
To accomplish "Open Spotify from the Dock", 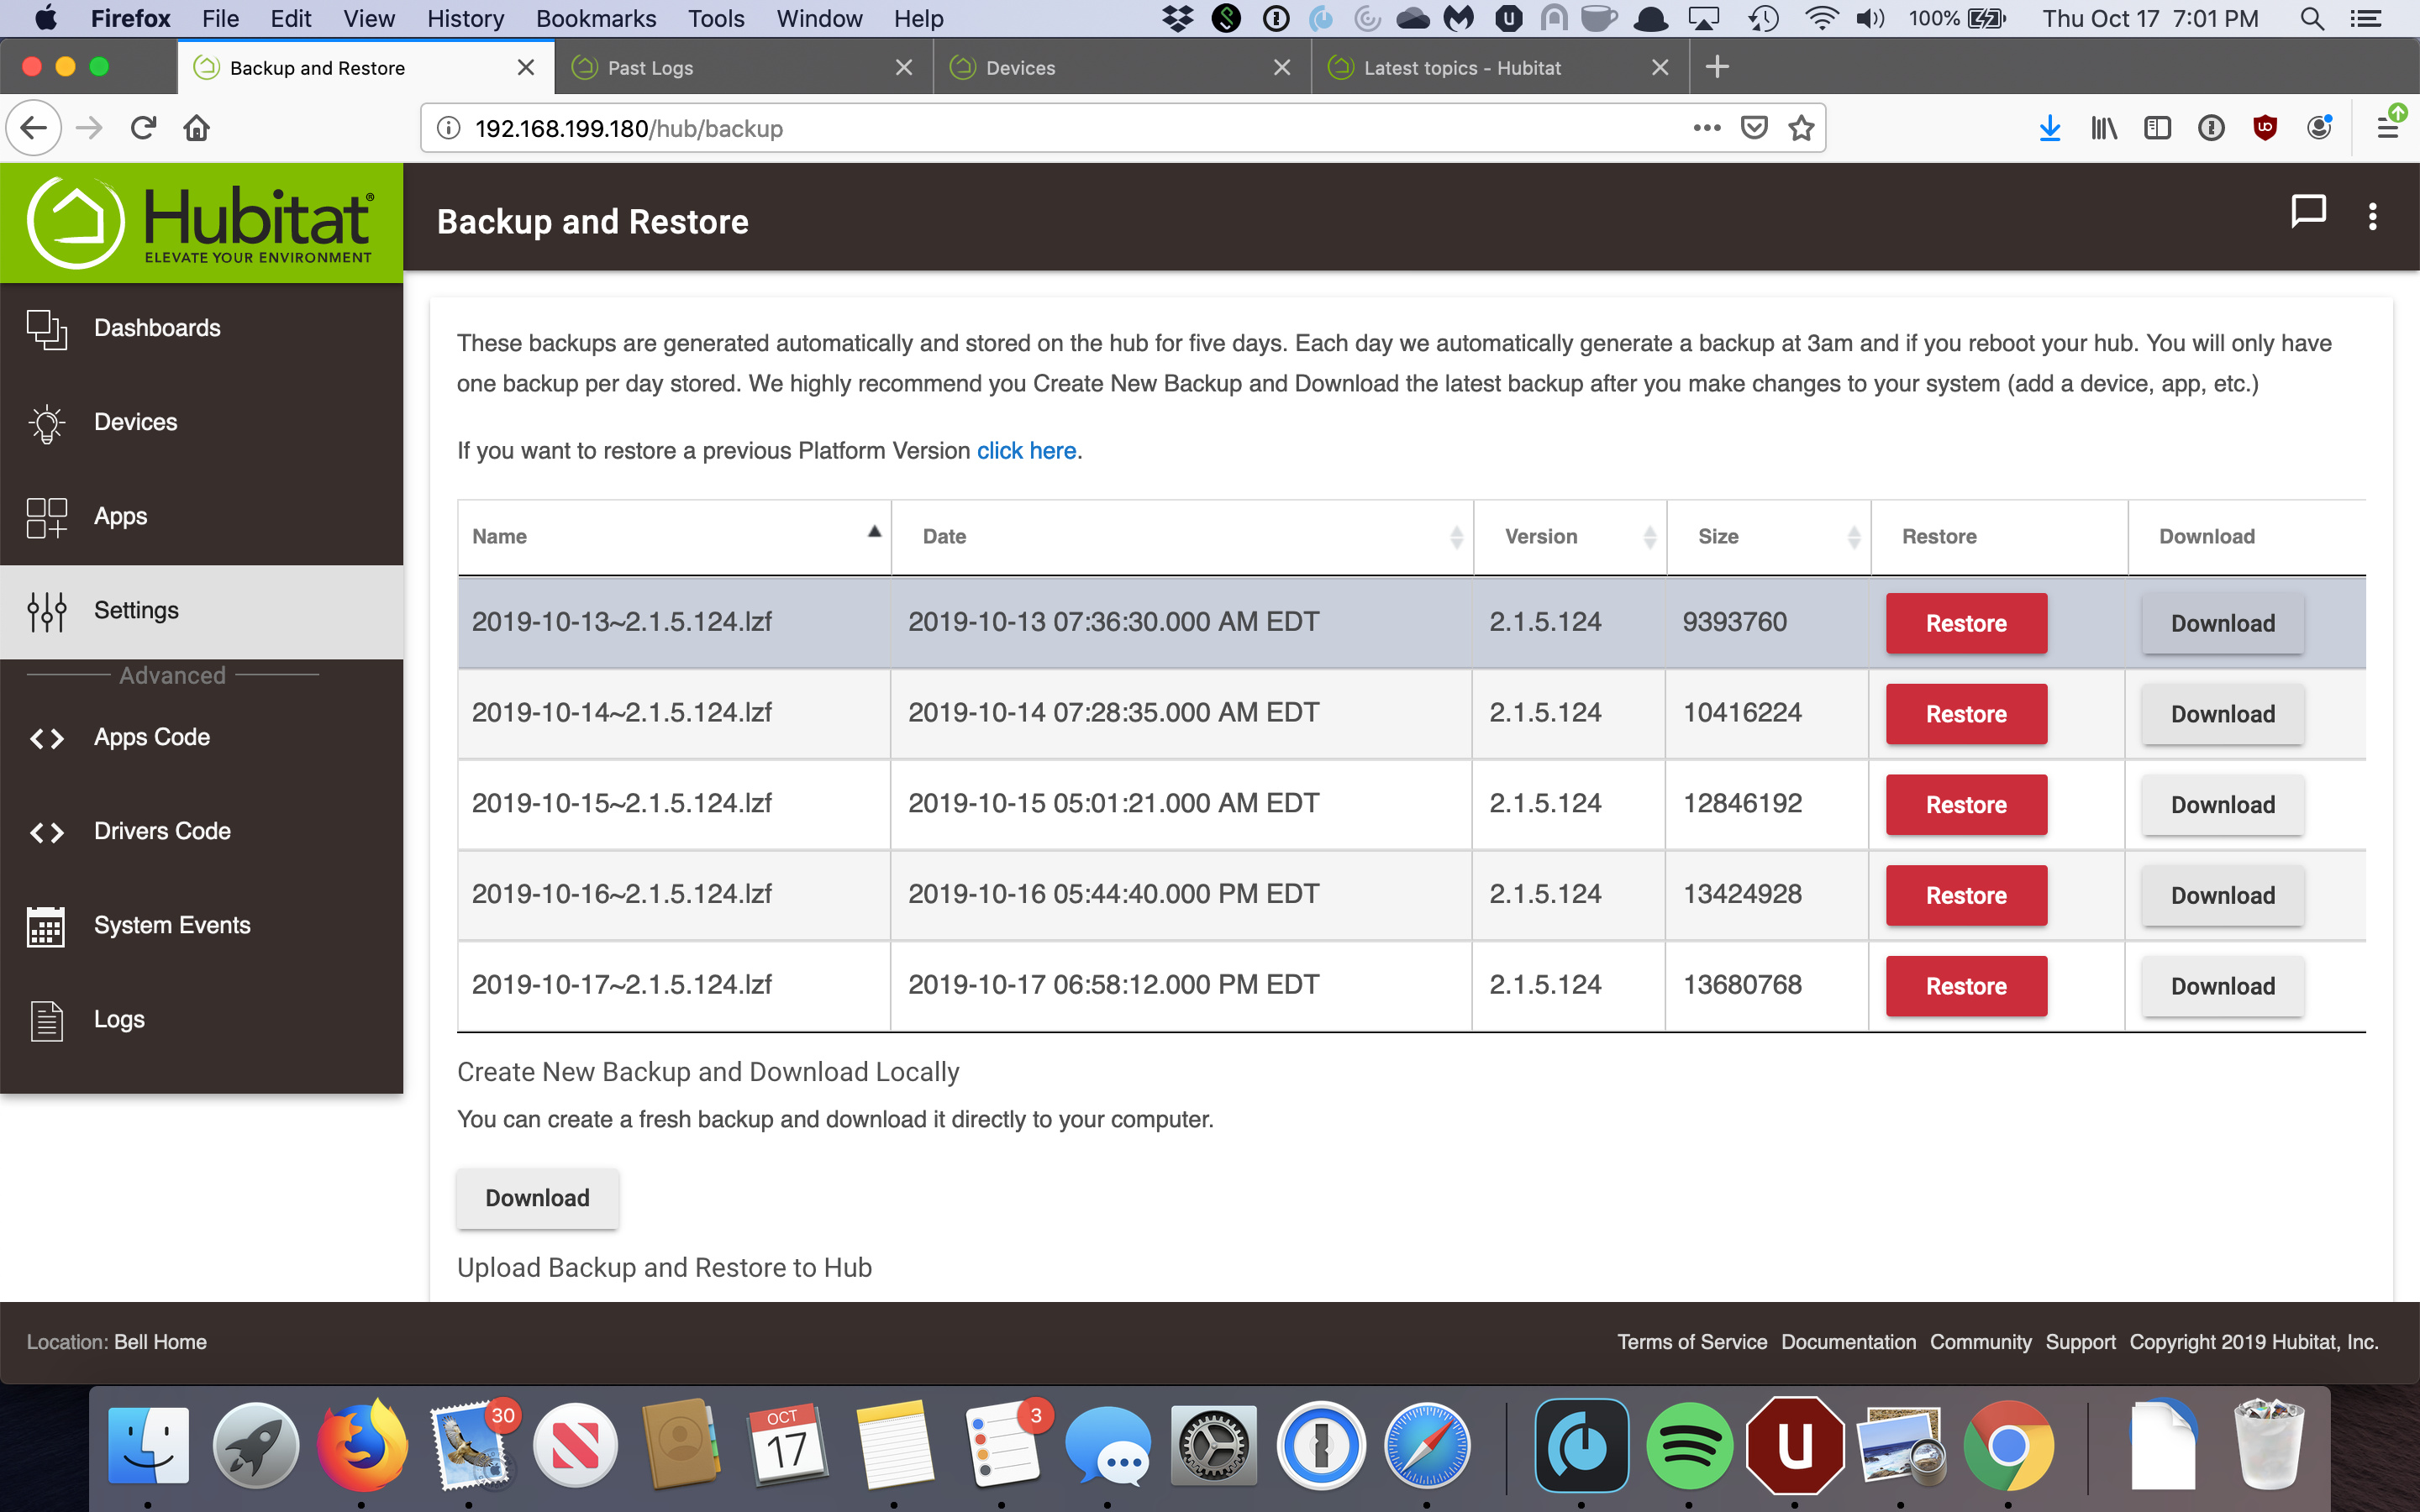I will (1689, 1445).
